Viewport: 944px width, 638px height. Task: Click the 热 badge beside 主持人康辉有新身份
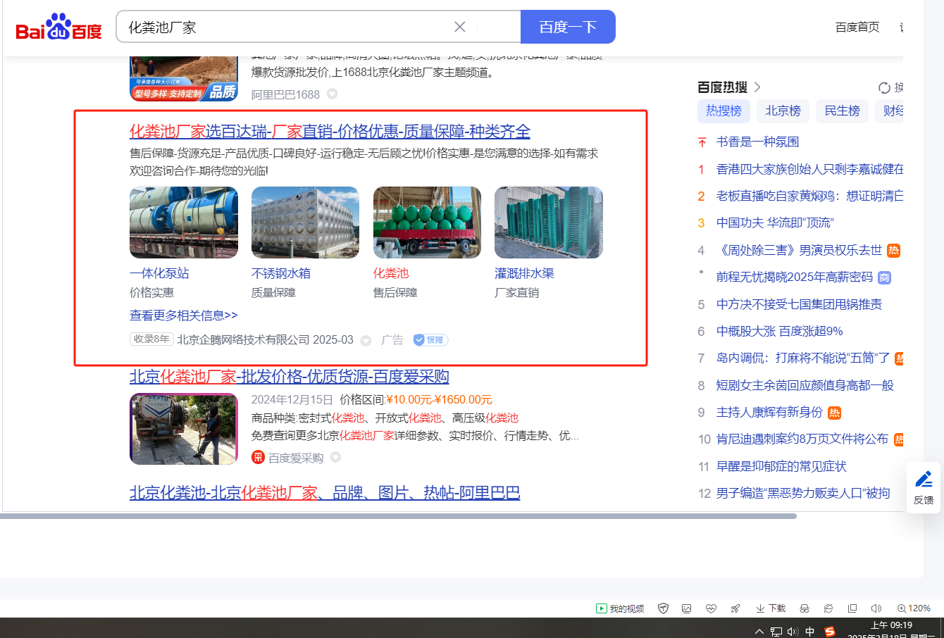(x=834, y=413)
